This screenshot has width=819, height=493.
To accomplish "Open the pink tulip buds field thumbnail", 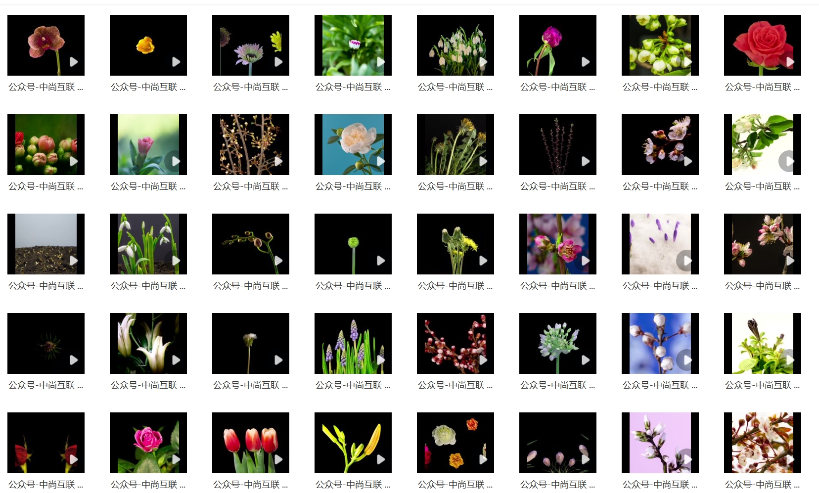I will pyautogui.click(x=46, y=144).
